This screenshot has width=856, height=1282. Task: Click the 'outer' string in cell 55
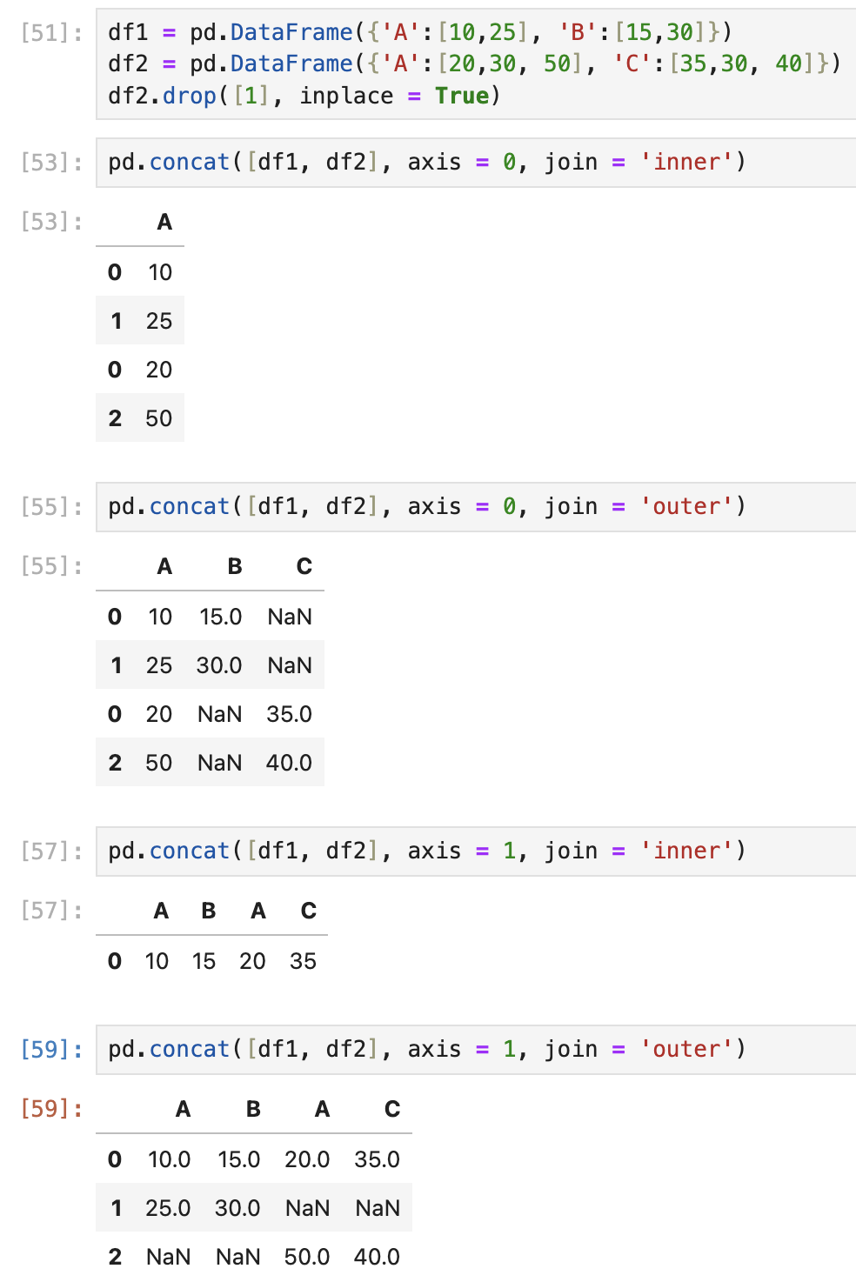coord(687,507)
